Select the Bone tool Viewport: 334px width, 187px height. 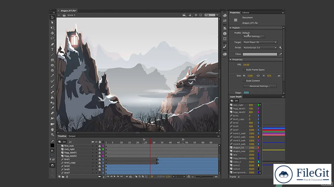pos(52,92)
